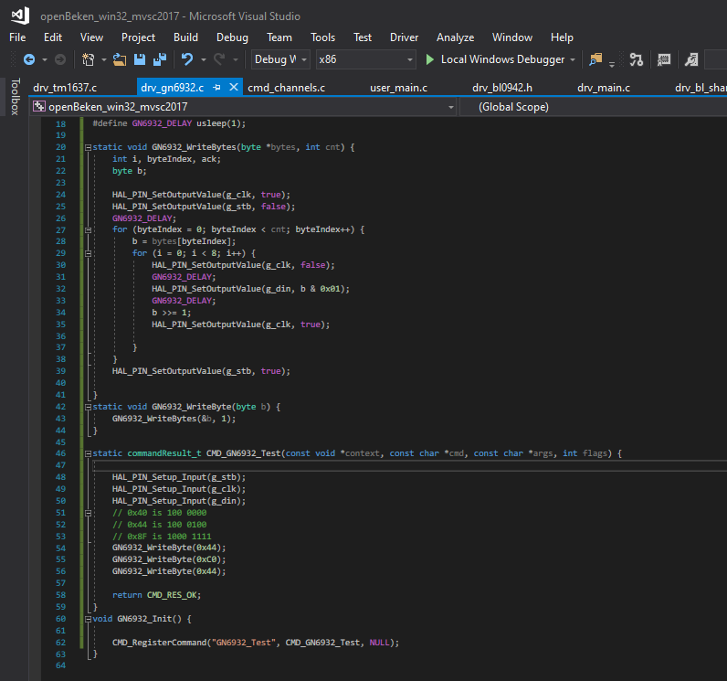The width and height of the screenshot is (727, 681).
Task: Open the Build menu
Action: click(185, 37)
